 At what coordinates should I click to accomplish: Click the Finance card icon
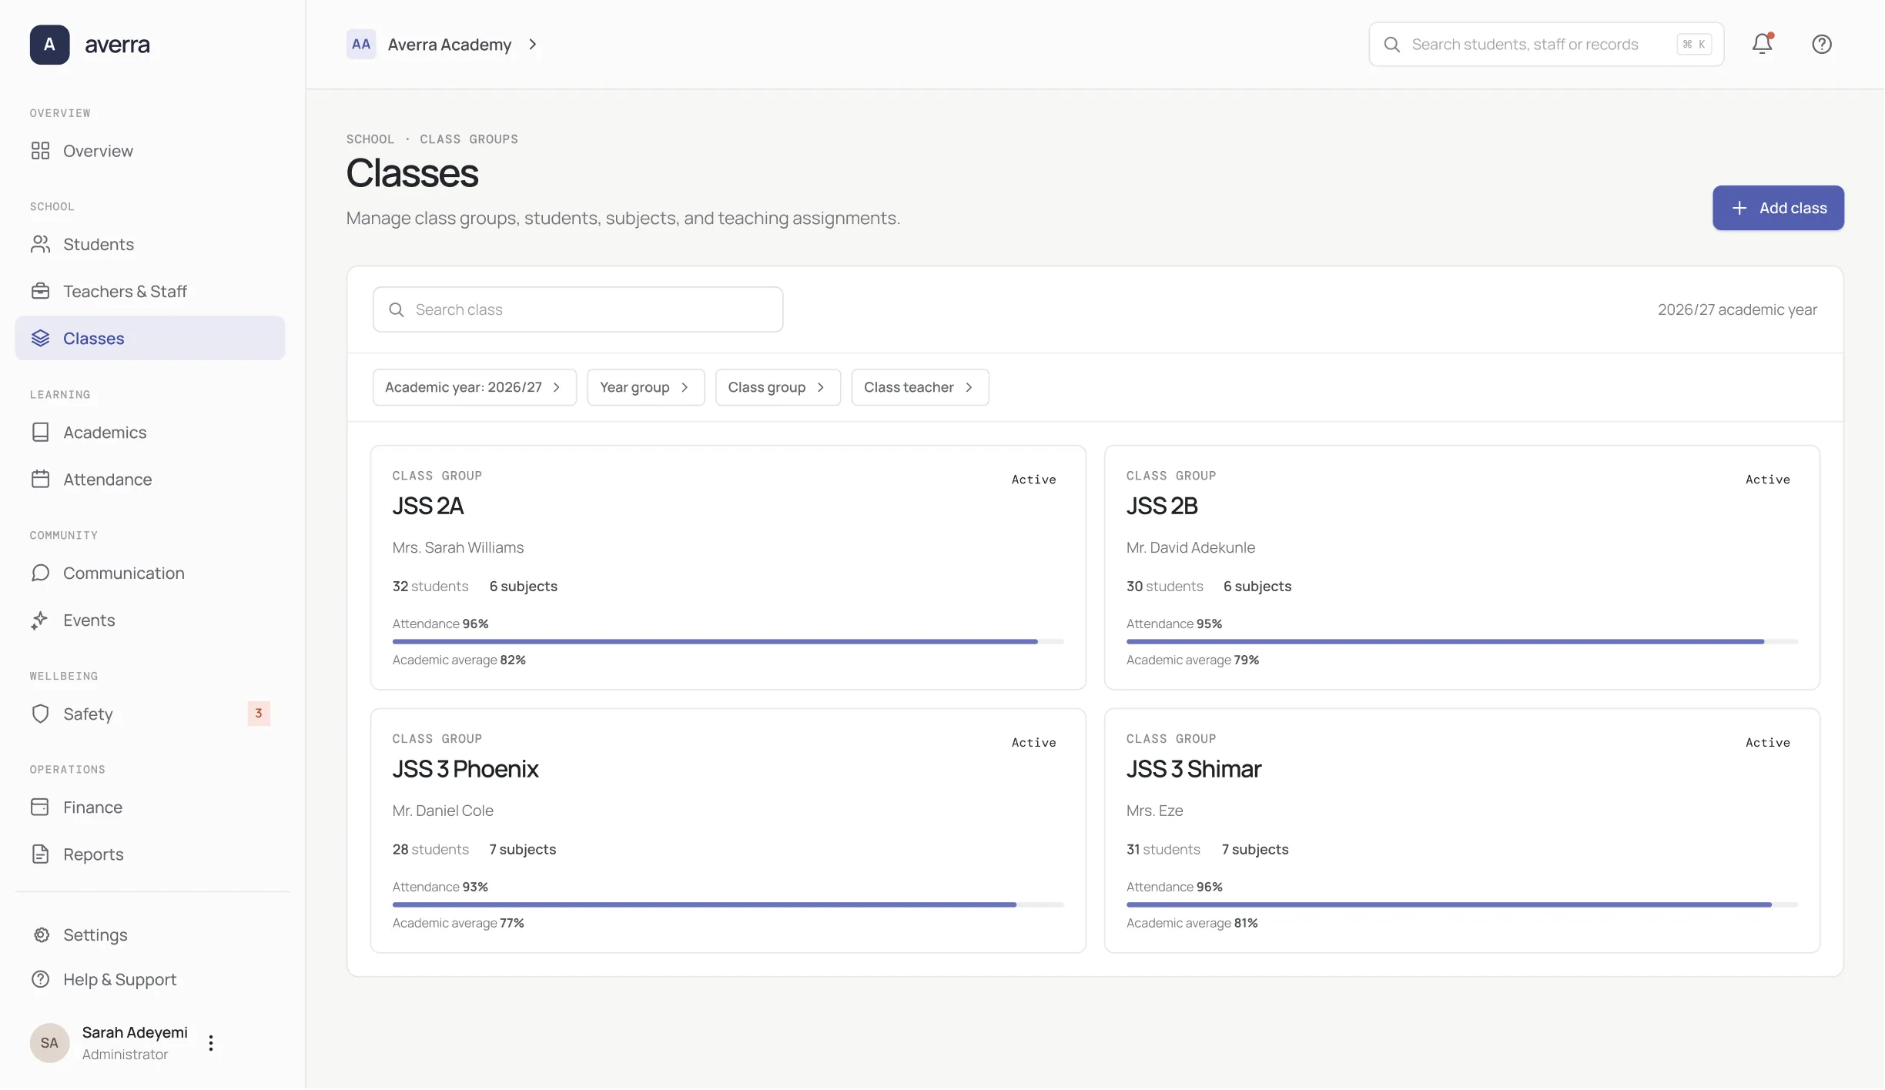click(41, 807)
